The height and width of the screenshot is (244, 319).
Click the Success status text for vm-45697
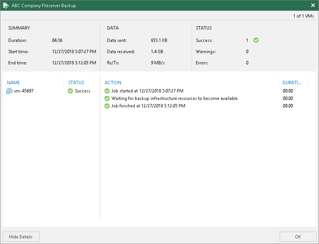(82, 91)
